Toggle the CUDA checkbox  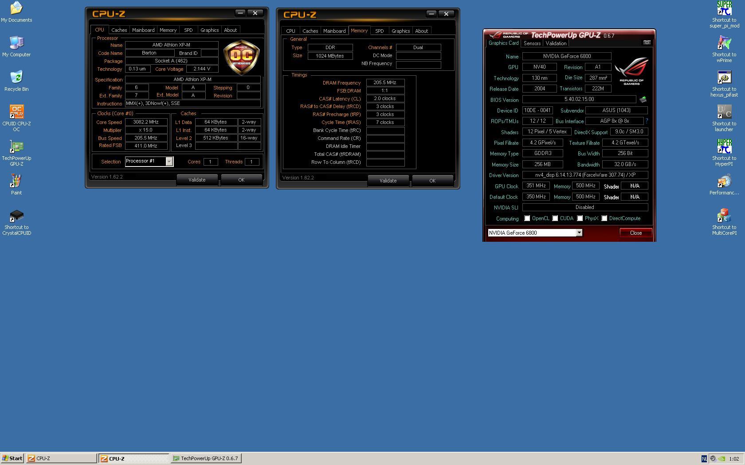coord(555,218)
